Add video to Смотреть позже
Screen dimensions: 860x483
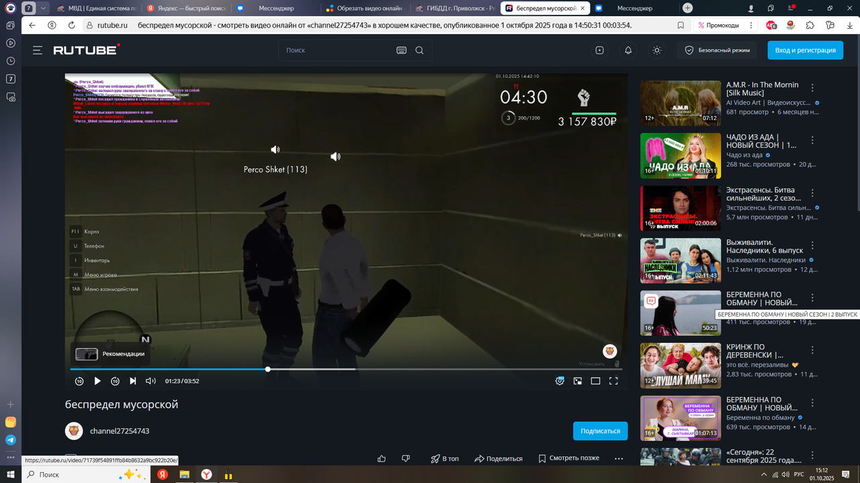tap(568, 459)
